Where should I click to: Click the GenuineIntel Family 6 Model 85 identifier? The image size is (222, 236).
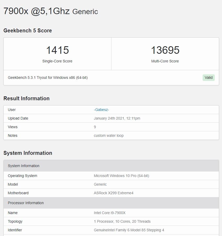point(129,230)
